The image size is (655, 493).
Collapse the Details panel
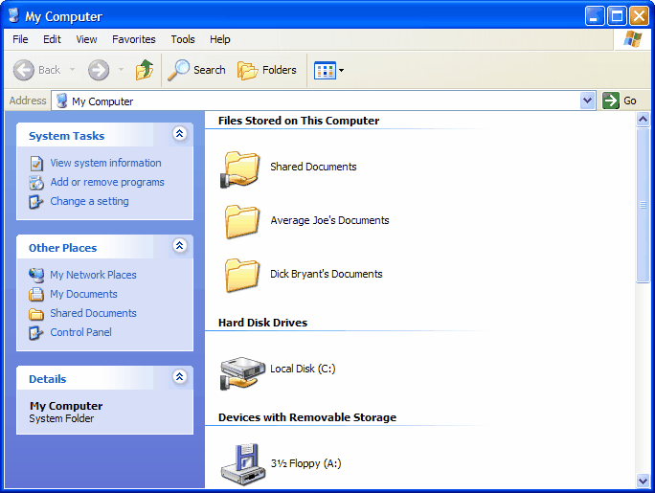pyautogui.click(x=180, y=377)
